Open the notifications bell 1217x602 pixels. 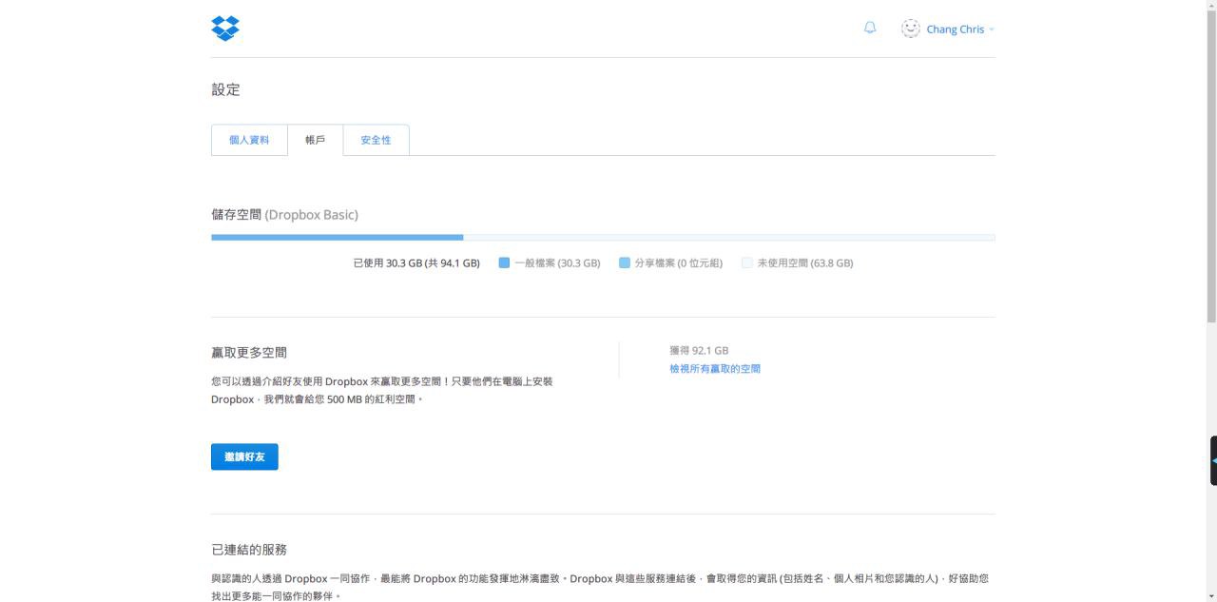tap(870, 29)
